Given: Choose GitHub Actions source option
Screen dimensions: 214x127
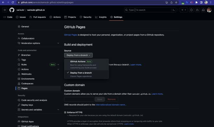Looking at the screenshot, I should coord(87,64).
